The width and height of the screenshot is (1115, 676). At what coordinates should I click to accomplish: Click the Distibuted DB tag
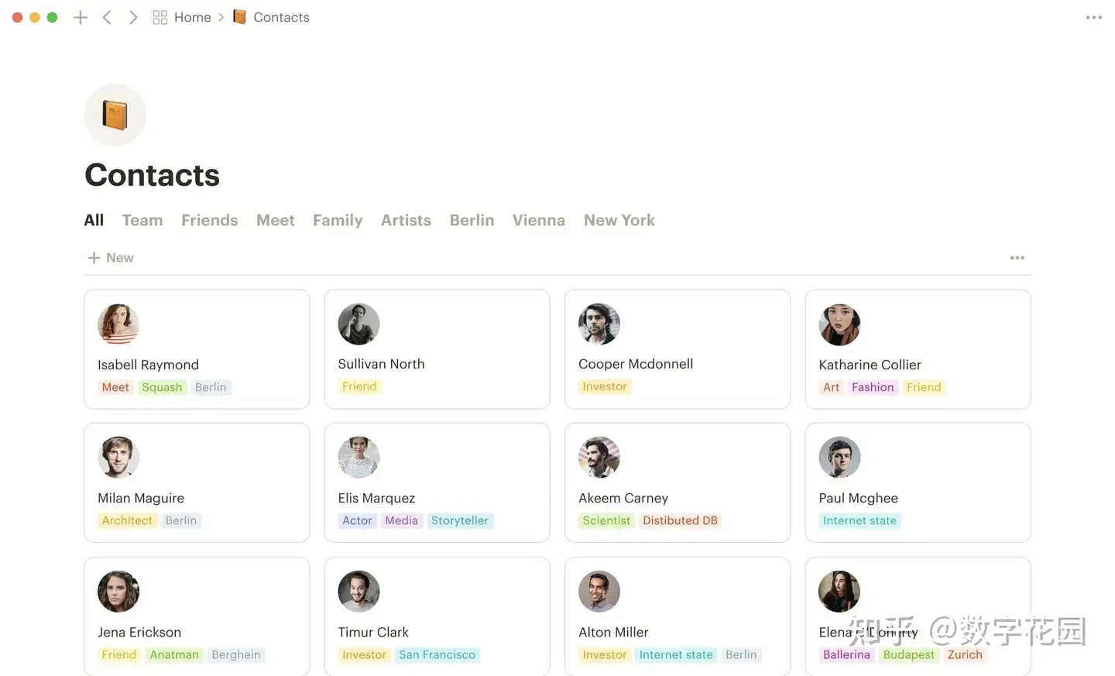[680, 520]
